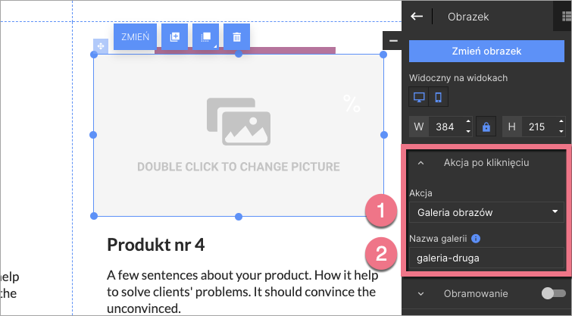
Task: Click the ZMIEŃ button on image toolbar
Action: 136,36
